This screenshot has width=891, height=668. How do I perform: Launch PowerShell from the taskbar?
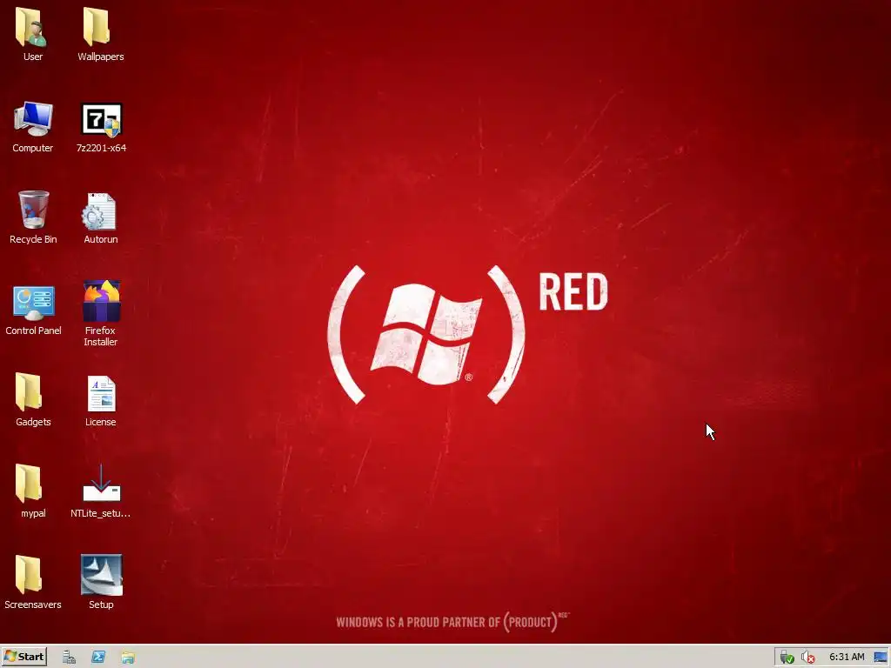click(x=98, y=658)
